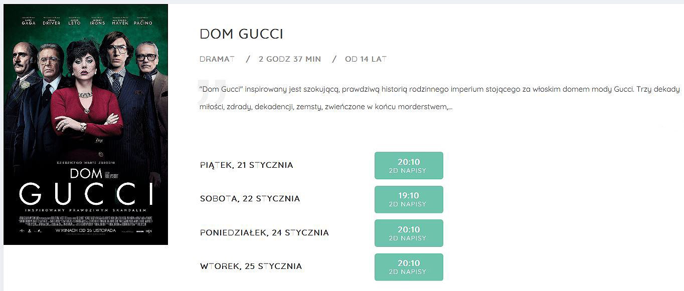Click the OD 14 LAT age rating
Image resolution: width=684 pixels, height=291 pixels.
(x=366, y=59)
